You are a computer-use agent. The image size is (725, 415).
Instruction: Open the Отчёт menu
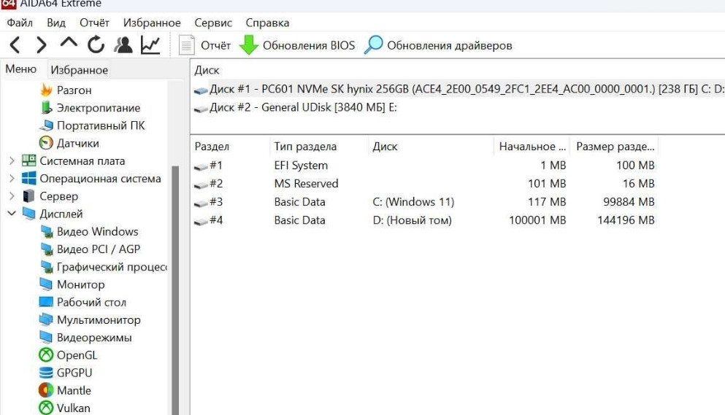tap(94, 23)
